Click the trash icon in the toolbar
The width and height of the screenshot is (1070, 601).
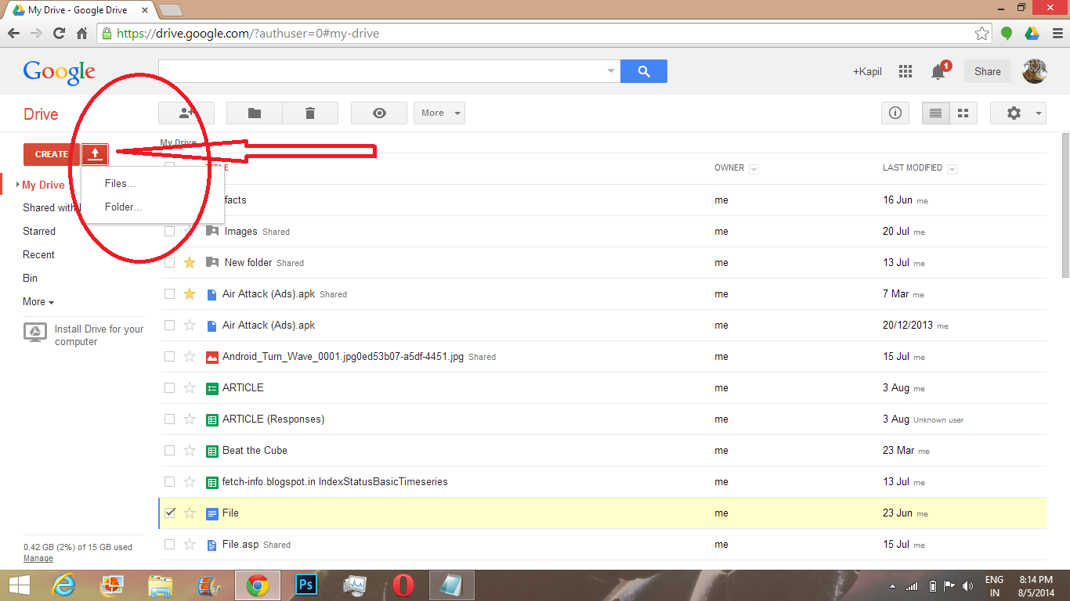tap(310, 113)
